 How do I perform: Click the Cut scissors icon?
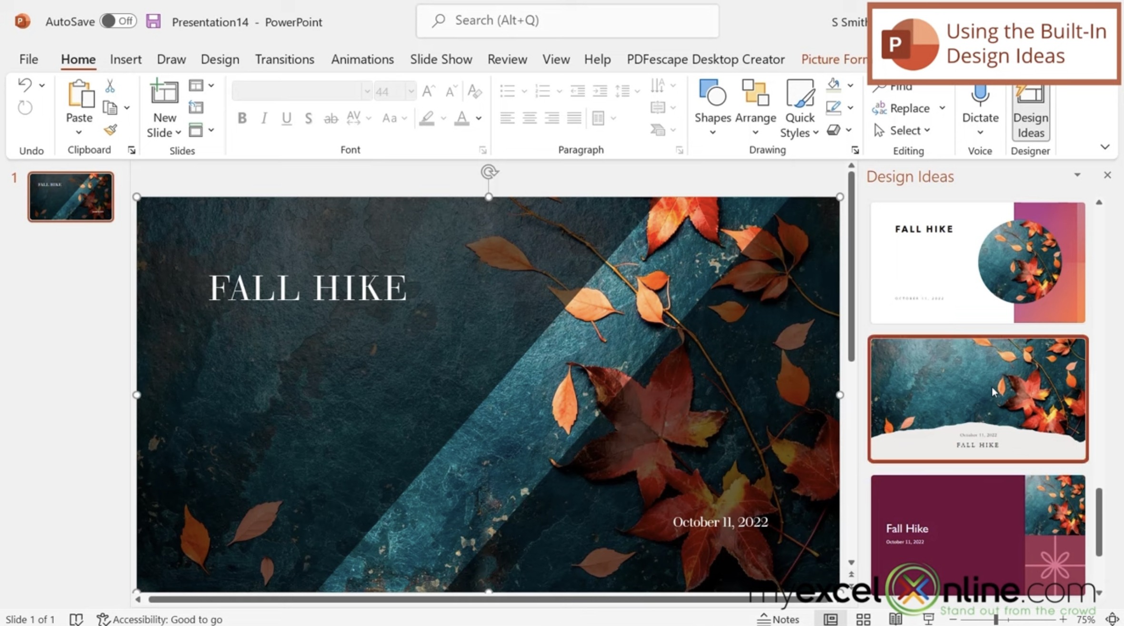tap(110, 86)
